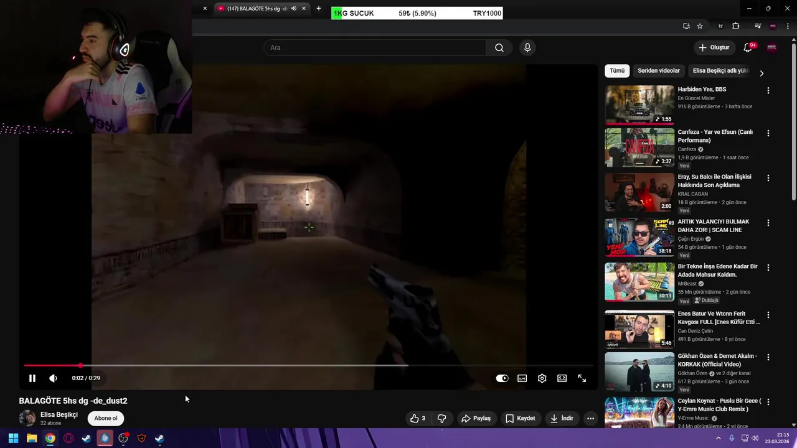Image resolution: width=797 pixels, height=448 pixels.
Task: Open more actions ellipsis below video
Action: [x=591, y=418]
